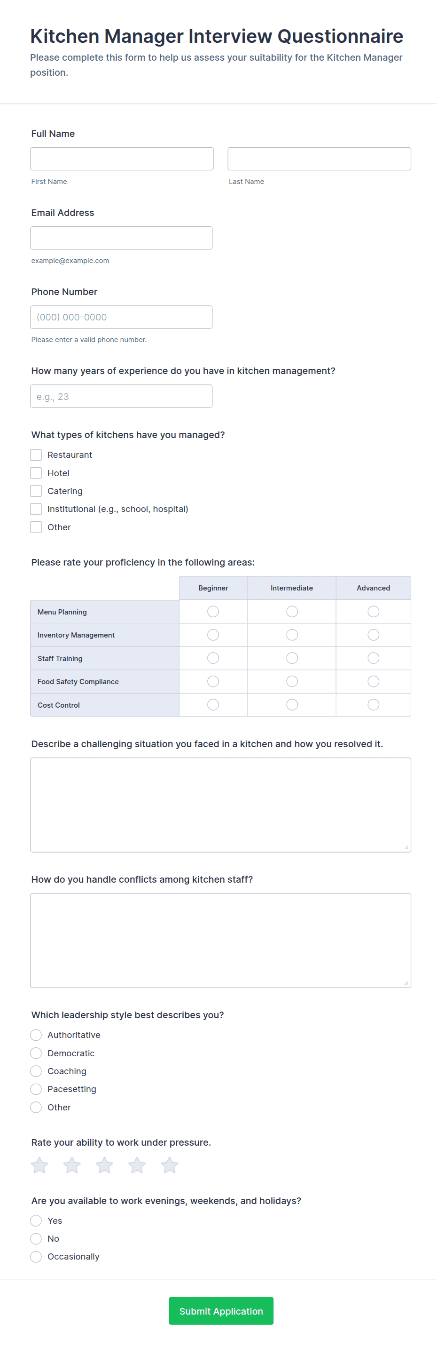Rate three stars for working under pressure

pyautogui.click(x=104, y=1165)
